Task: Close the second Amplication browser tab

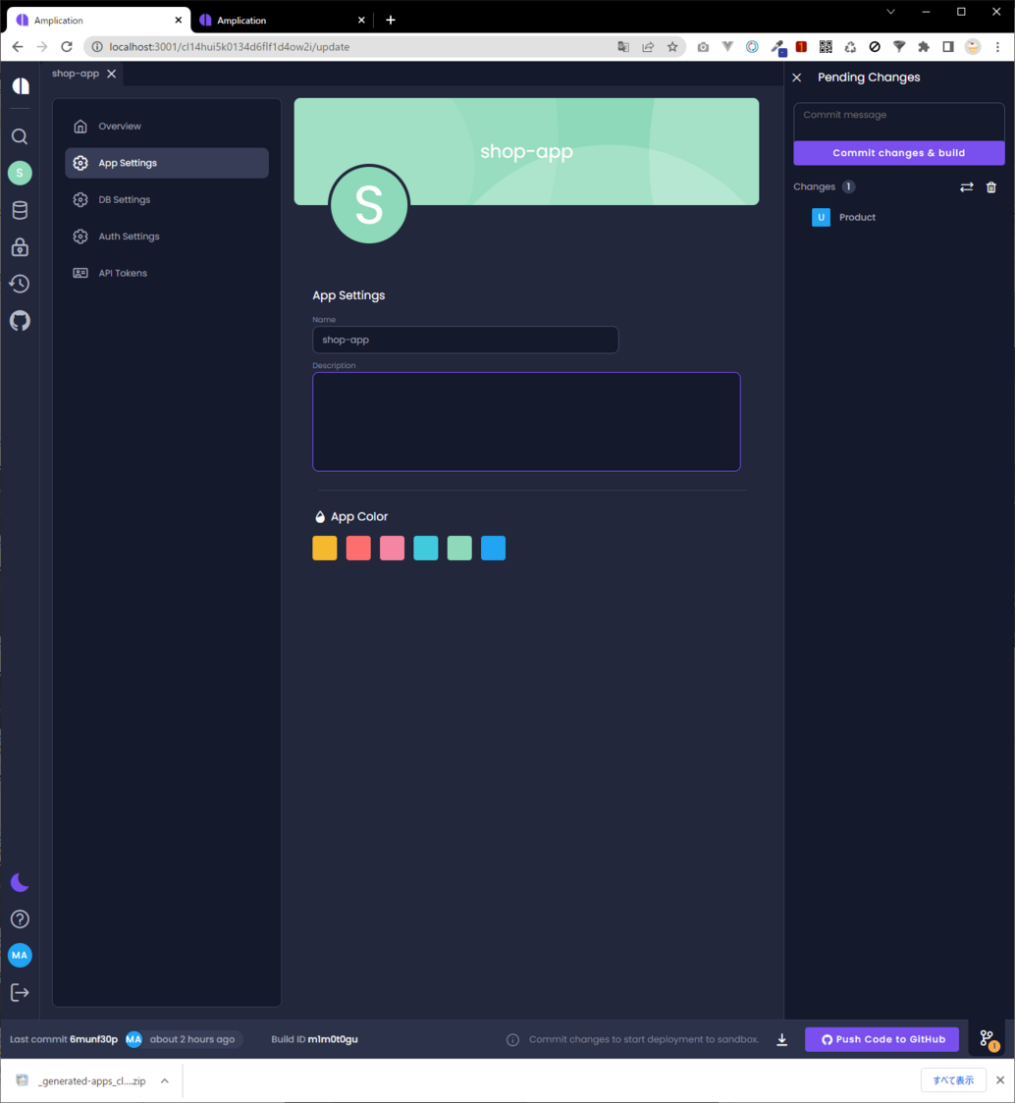Action: [x=362, y=21]
